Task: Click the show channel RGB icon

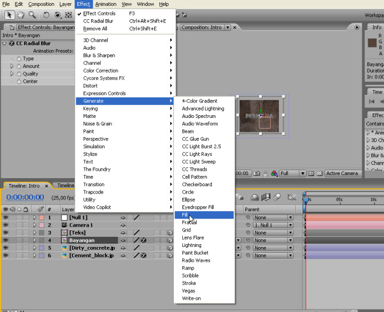Action: (274, 173)
